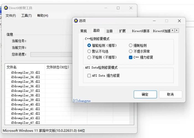Click the 确定 button
The image size is (194, 138).
[x=145, y=94]
